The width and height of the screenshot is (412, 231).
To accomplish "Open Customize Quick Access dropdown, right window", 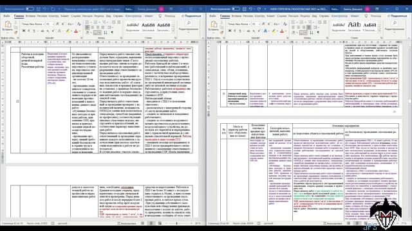I will (265, 9).
